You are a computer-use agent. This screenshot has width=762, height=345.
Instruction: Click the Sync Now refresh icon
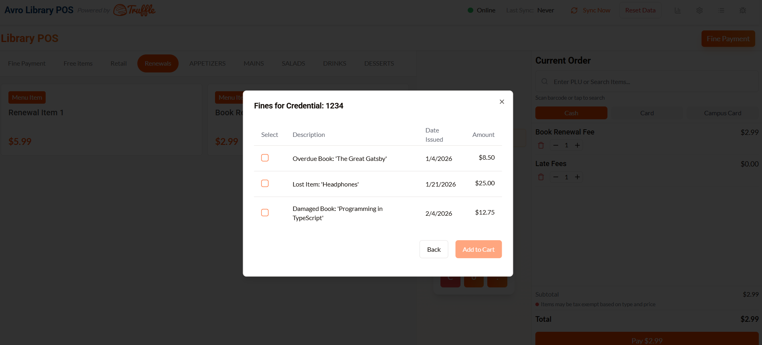click(x=574, y=10)
